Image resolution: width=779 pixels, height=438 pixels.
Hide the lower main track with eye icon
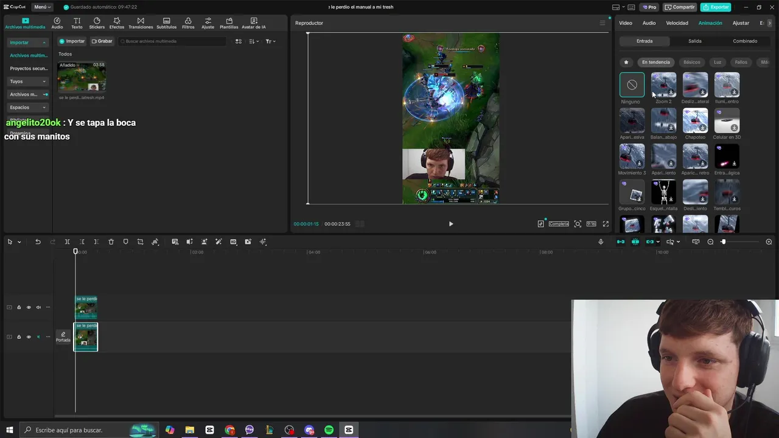tap(29, 337)
